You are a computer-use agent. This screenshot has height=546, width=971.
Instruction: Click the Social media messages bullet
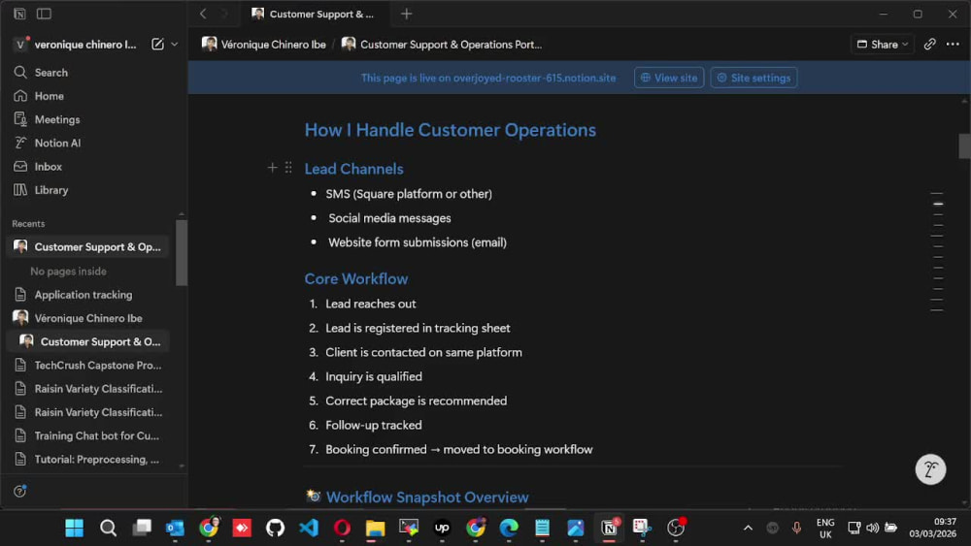(389, 218)
